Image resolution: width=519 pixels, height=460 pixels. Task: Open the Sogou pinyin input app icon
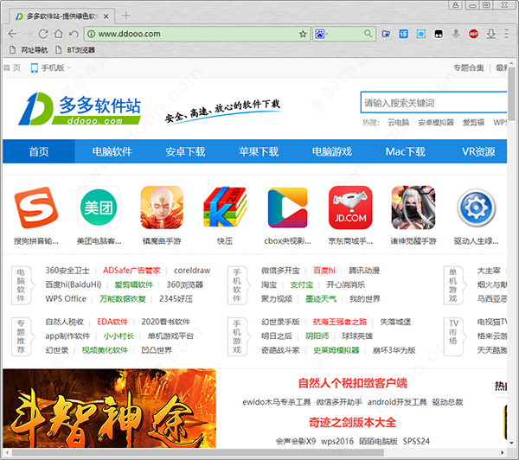36,208
